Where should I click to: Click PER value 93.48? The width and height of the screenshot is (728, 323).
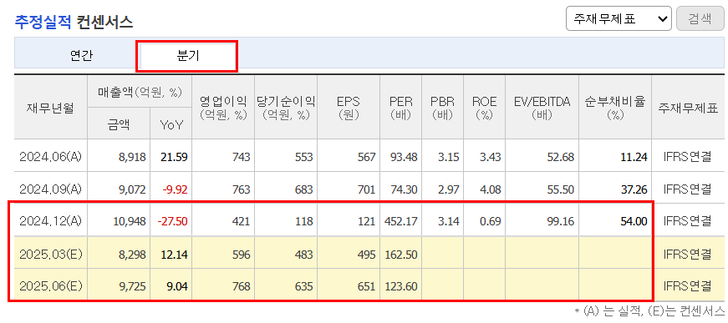click(404, 157)
